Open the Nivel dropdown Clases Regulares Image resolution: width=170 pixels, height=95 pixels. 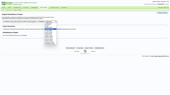[x=33, y=22]
